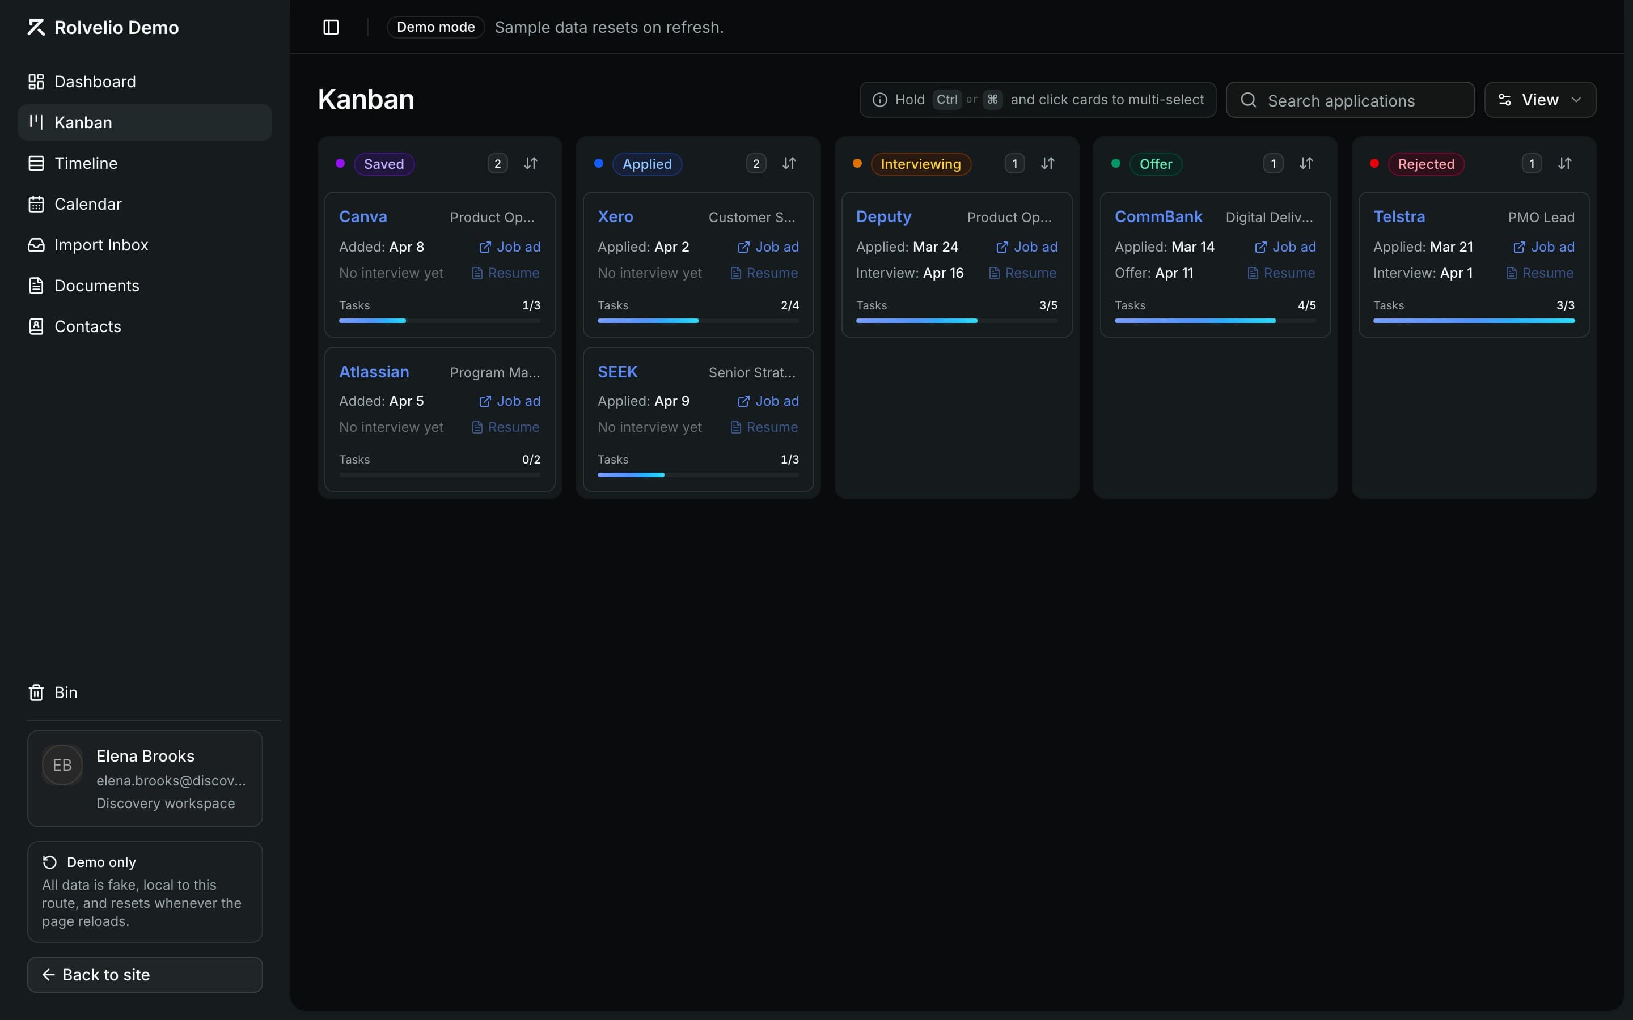Select Kanban in the sidebar
This screenshot has width=1633, height=1020.
(145, 122)
